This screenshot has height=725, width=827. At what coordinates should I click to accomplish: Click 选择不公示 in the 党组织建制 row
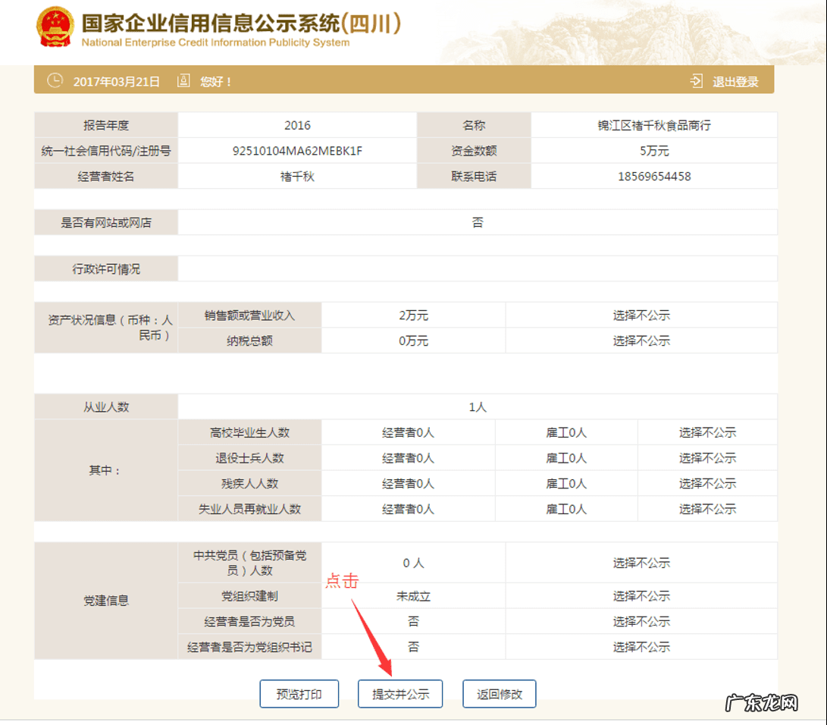point(641,596)
